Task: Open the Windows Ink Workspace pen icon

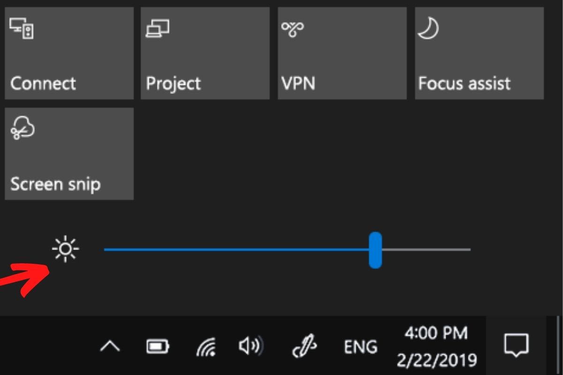Action: [x=305, y=347]
